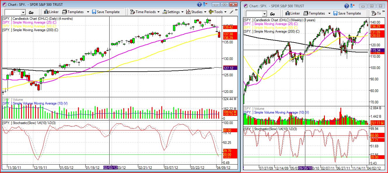The height and width of the screenshot is (173, 388).
Task: Select the Candlestick Chart (Daily) legend label
Action: click(37, 19)
